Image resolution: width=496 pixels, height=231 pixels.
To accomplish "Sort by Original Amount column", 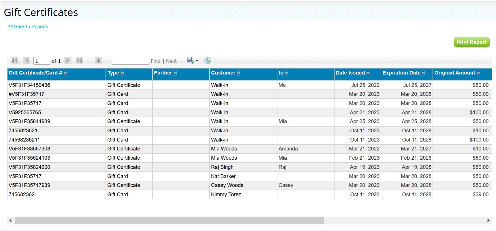I will tap(478, 73).
